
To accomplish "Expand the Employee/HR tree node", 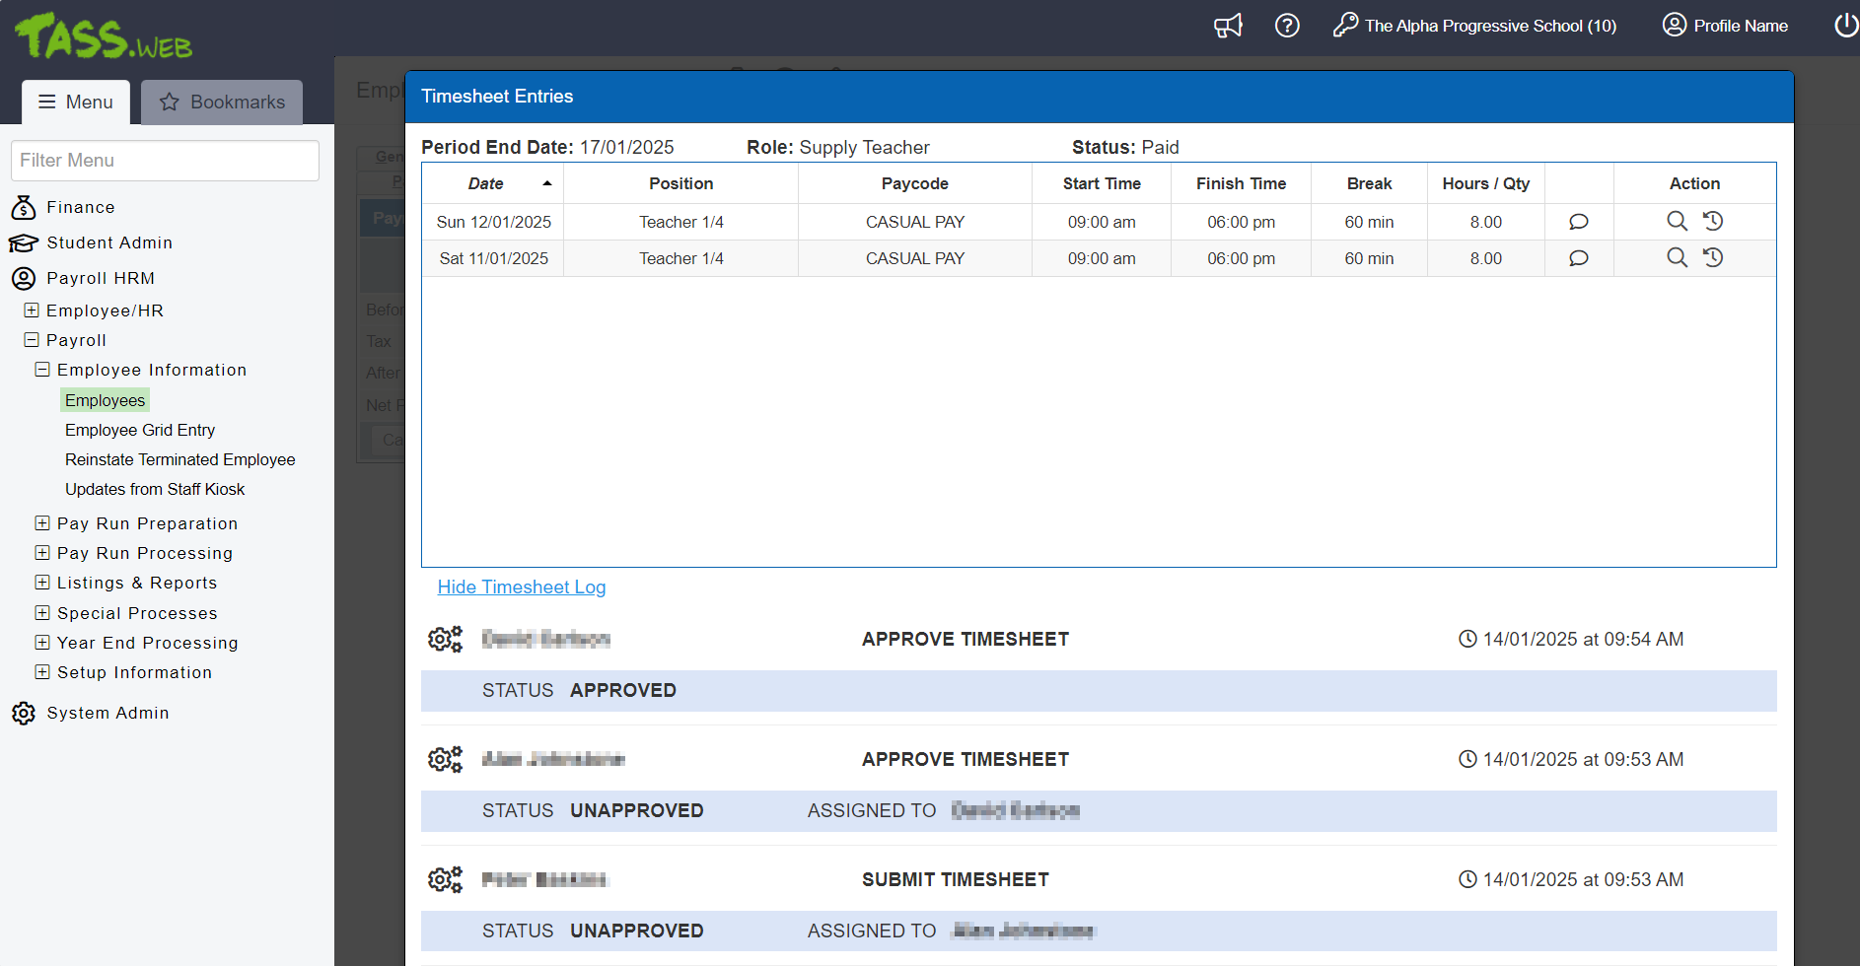I will click(x=32, y=310).
